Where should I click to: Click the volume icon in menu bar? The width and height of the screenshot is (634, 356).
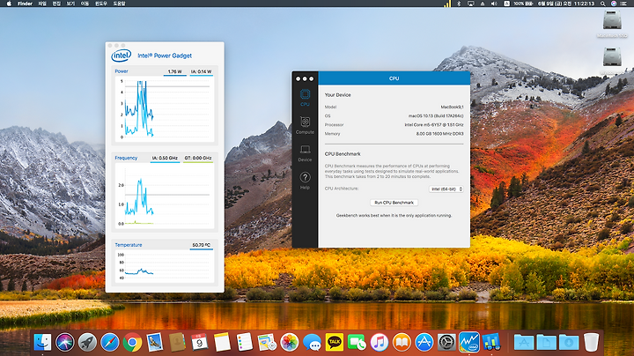494,4
